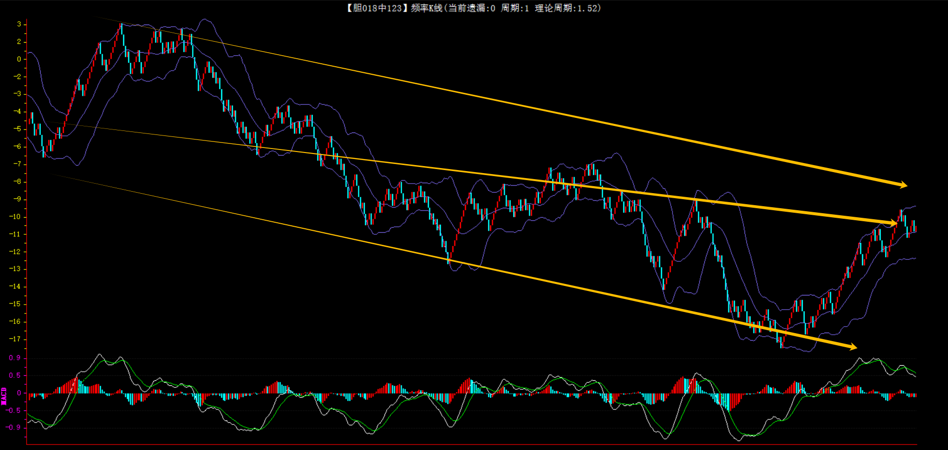
Task: Click 当前遗漏:0 in the title
Action: click(471, 8)
